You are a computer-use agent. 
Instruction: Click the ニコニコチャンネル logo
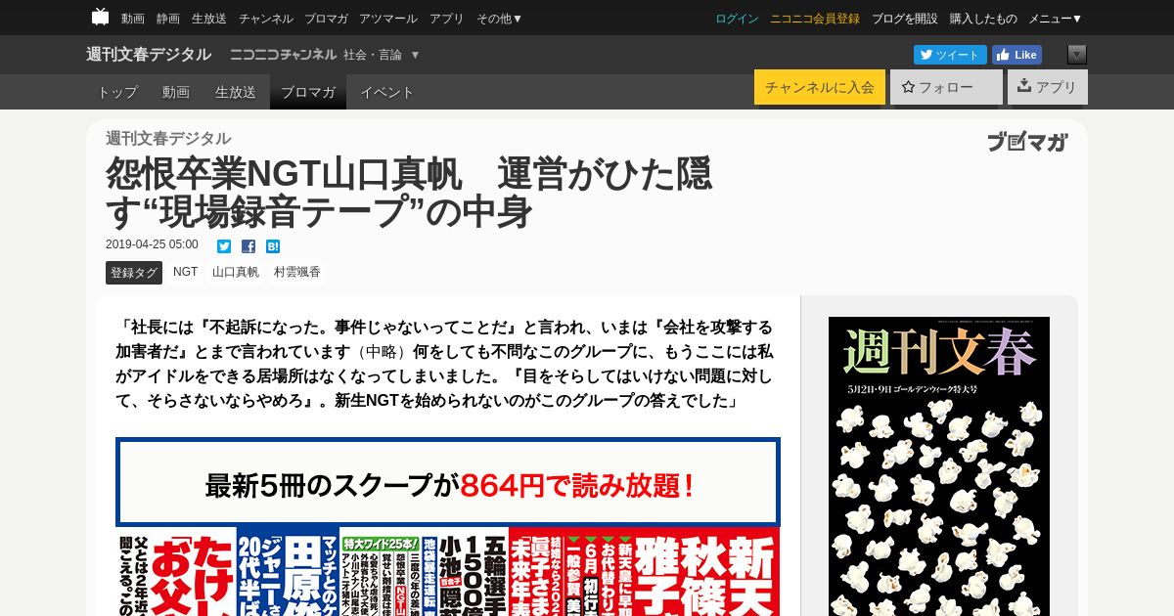pos(283,55)
